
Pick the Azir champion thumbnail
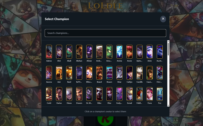59,73
